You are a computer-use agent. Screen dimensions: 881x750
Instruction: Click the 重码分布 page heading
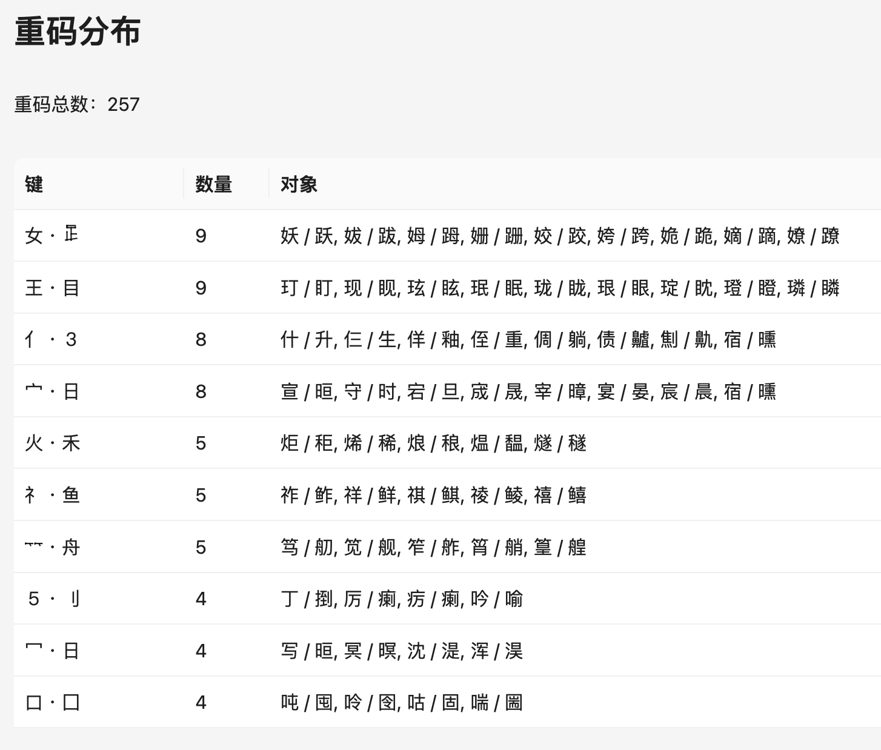(78, 32)
